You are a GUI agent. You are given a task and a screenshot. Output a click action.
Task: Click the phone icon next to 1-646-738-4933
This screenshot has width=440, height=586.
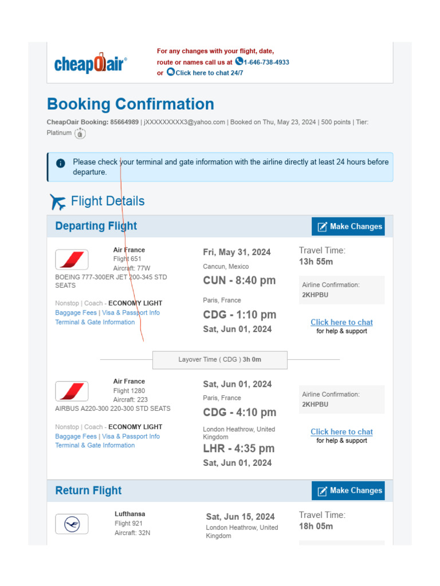(239, 61)
